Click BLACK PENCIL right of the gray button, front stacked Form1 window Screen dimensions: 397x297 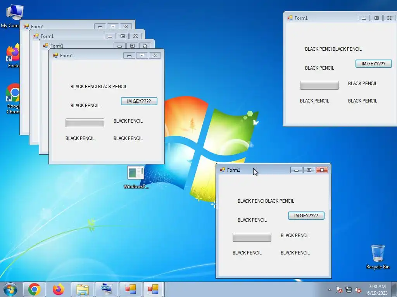[128, 121]
